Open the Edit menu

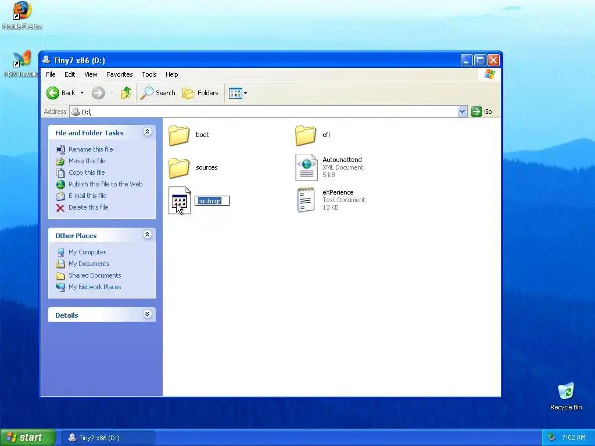pyautogui.click(x=70, y=74)
